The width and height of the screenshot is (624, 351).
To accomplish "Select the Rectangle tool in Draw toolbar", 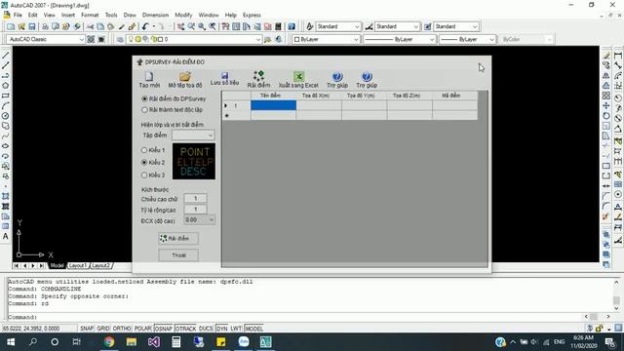I will (6, 96).
